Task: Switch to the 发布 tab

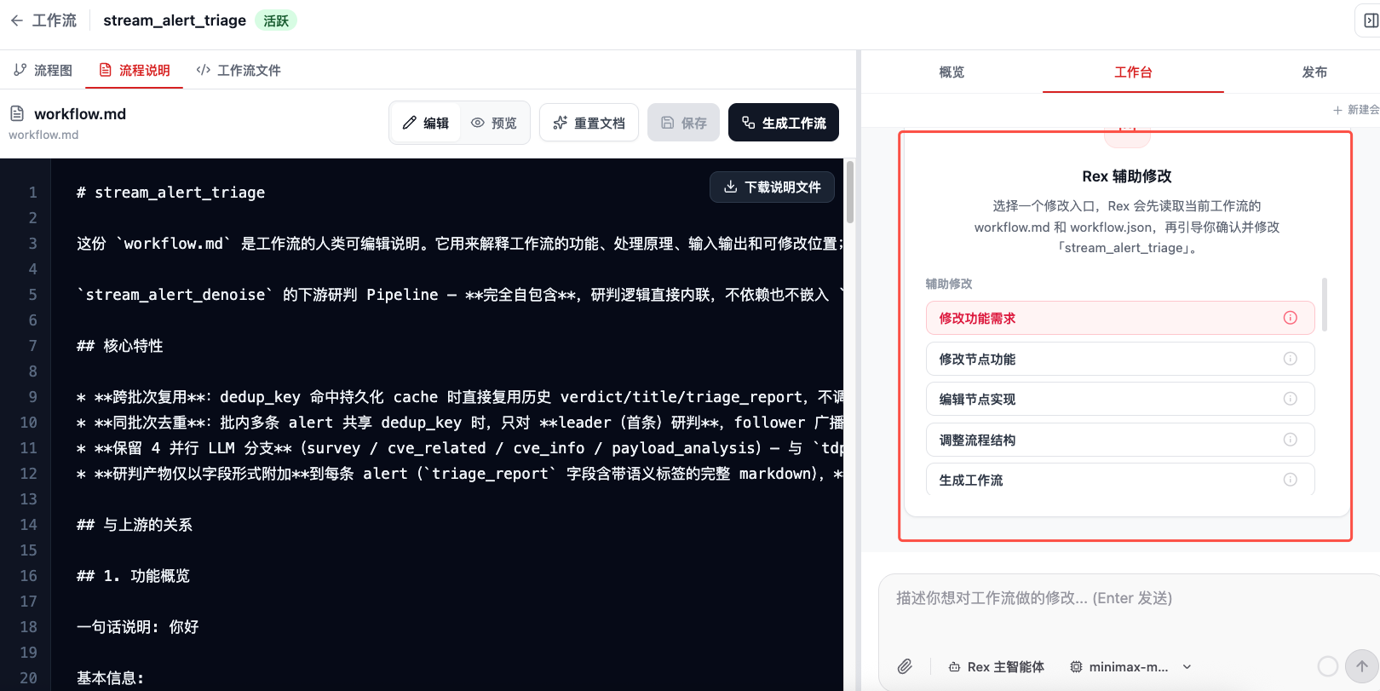Action: point(1314,72)
